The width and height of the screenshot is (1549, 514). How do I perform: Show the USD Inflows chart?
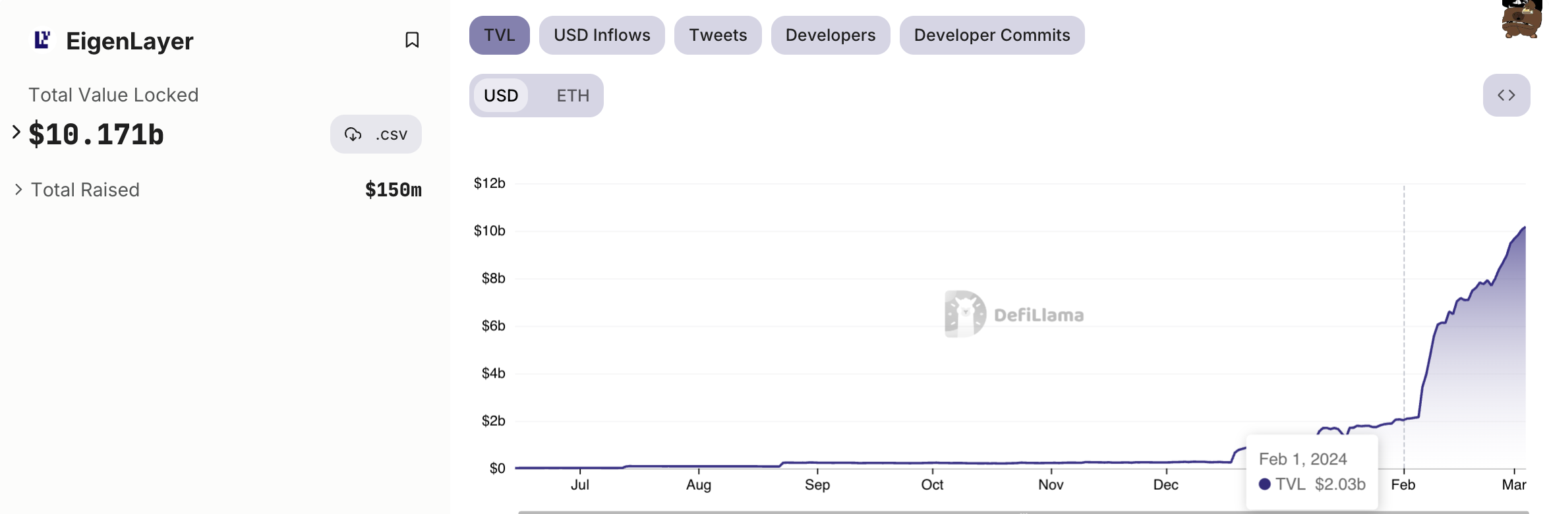602,36
